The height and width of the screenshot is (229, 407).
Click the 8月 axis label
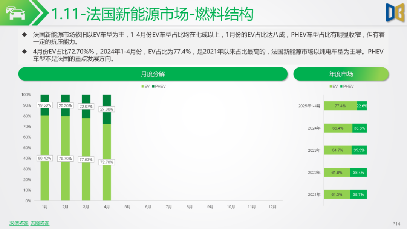coord(190,207)
